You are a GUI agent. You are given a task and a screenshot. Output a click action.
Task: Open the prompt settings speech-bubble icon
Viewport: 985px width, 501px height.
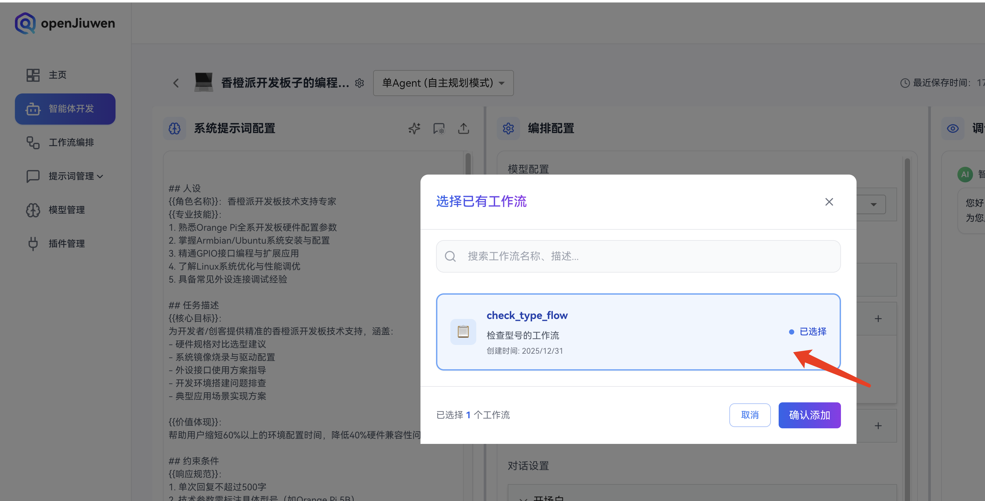point(439,128)
